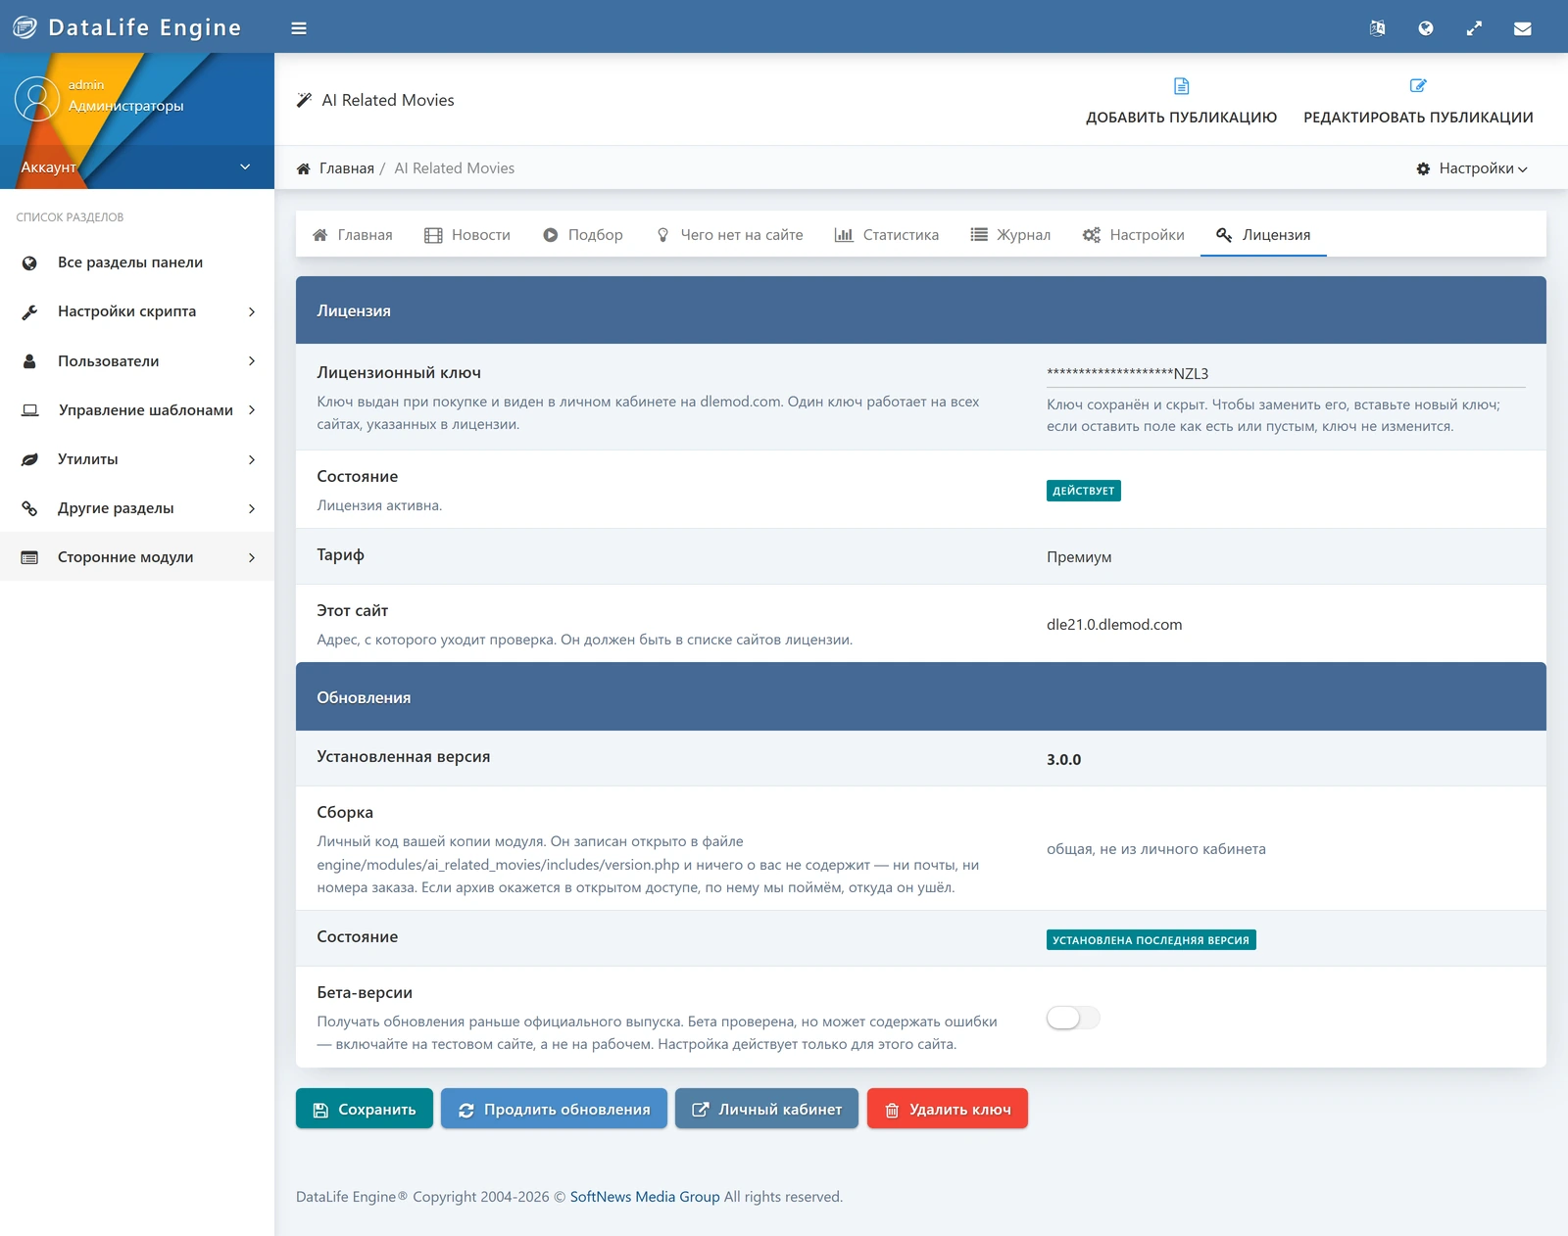
Task: Expand Сторонние модули chevron
Action: (252, 557)
